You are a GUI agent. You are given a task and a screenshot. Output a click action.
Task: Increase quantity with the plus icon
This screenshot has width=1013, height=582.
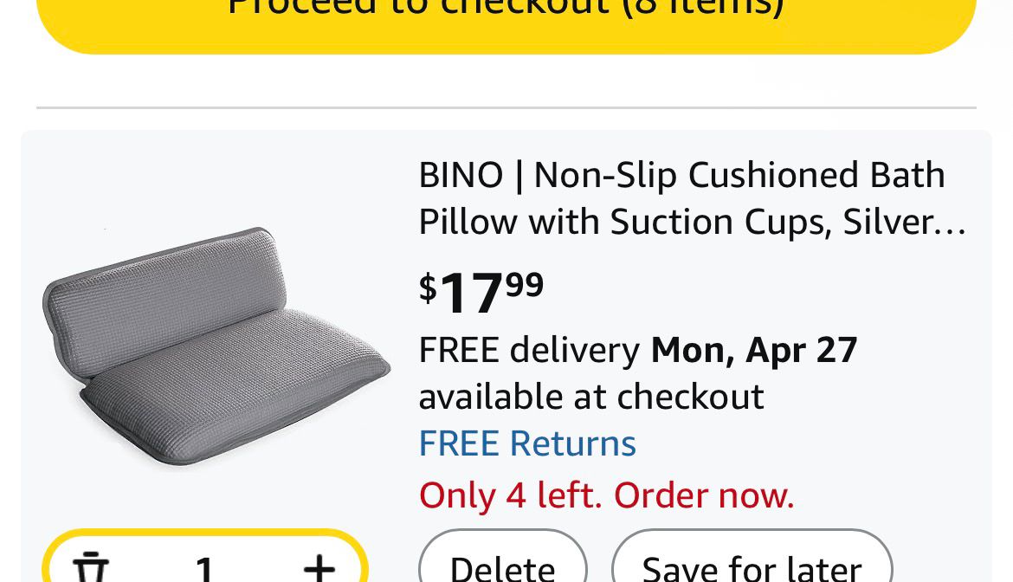(319, 566)
